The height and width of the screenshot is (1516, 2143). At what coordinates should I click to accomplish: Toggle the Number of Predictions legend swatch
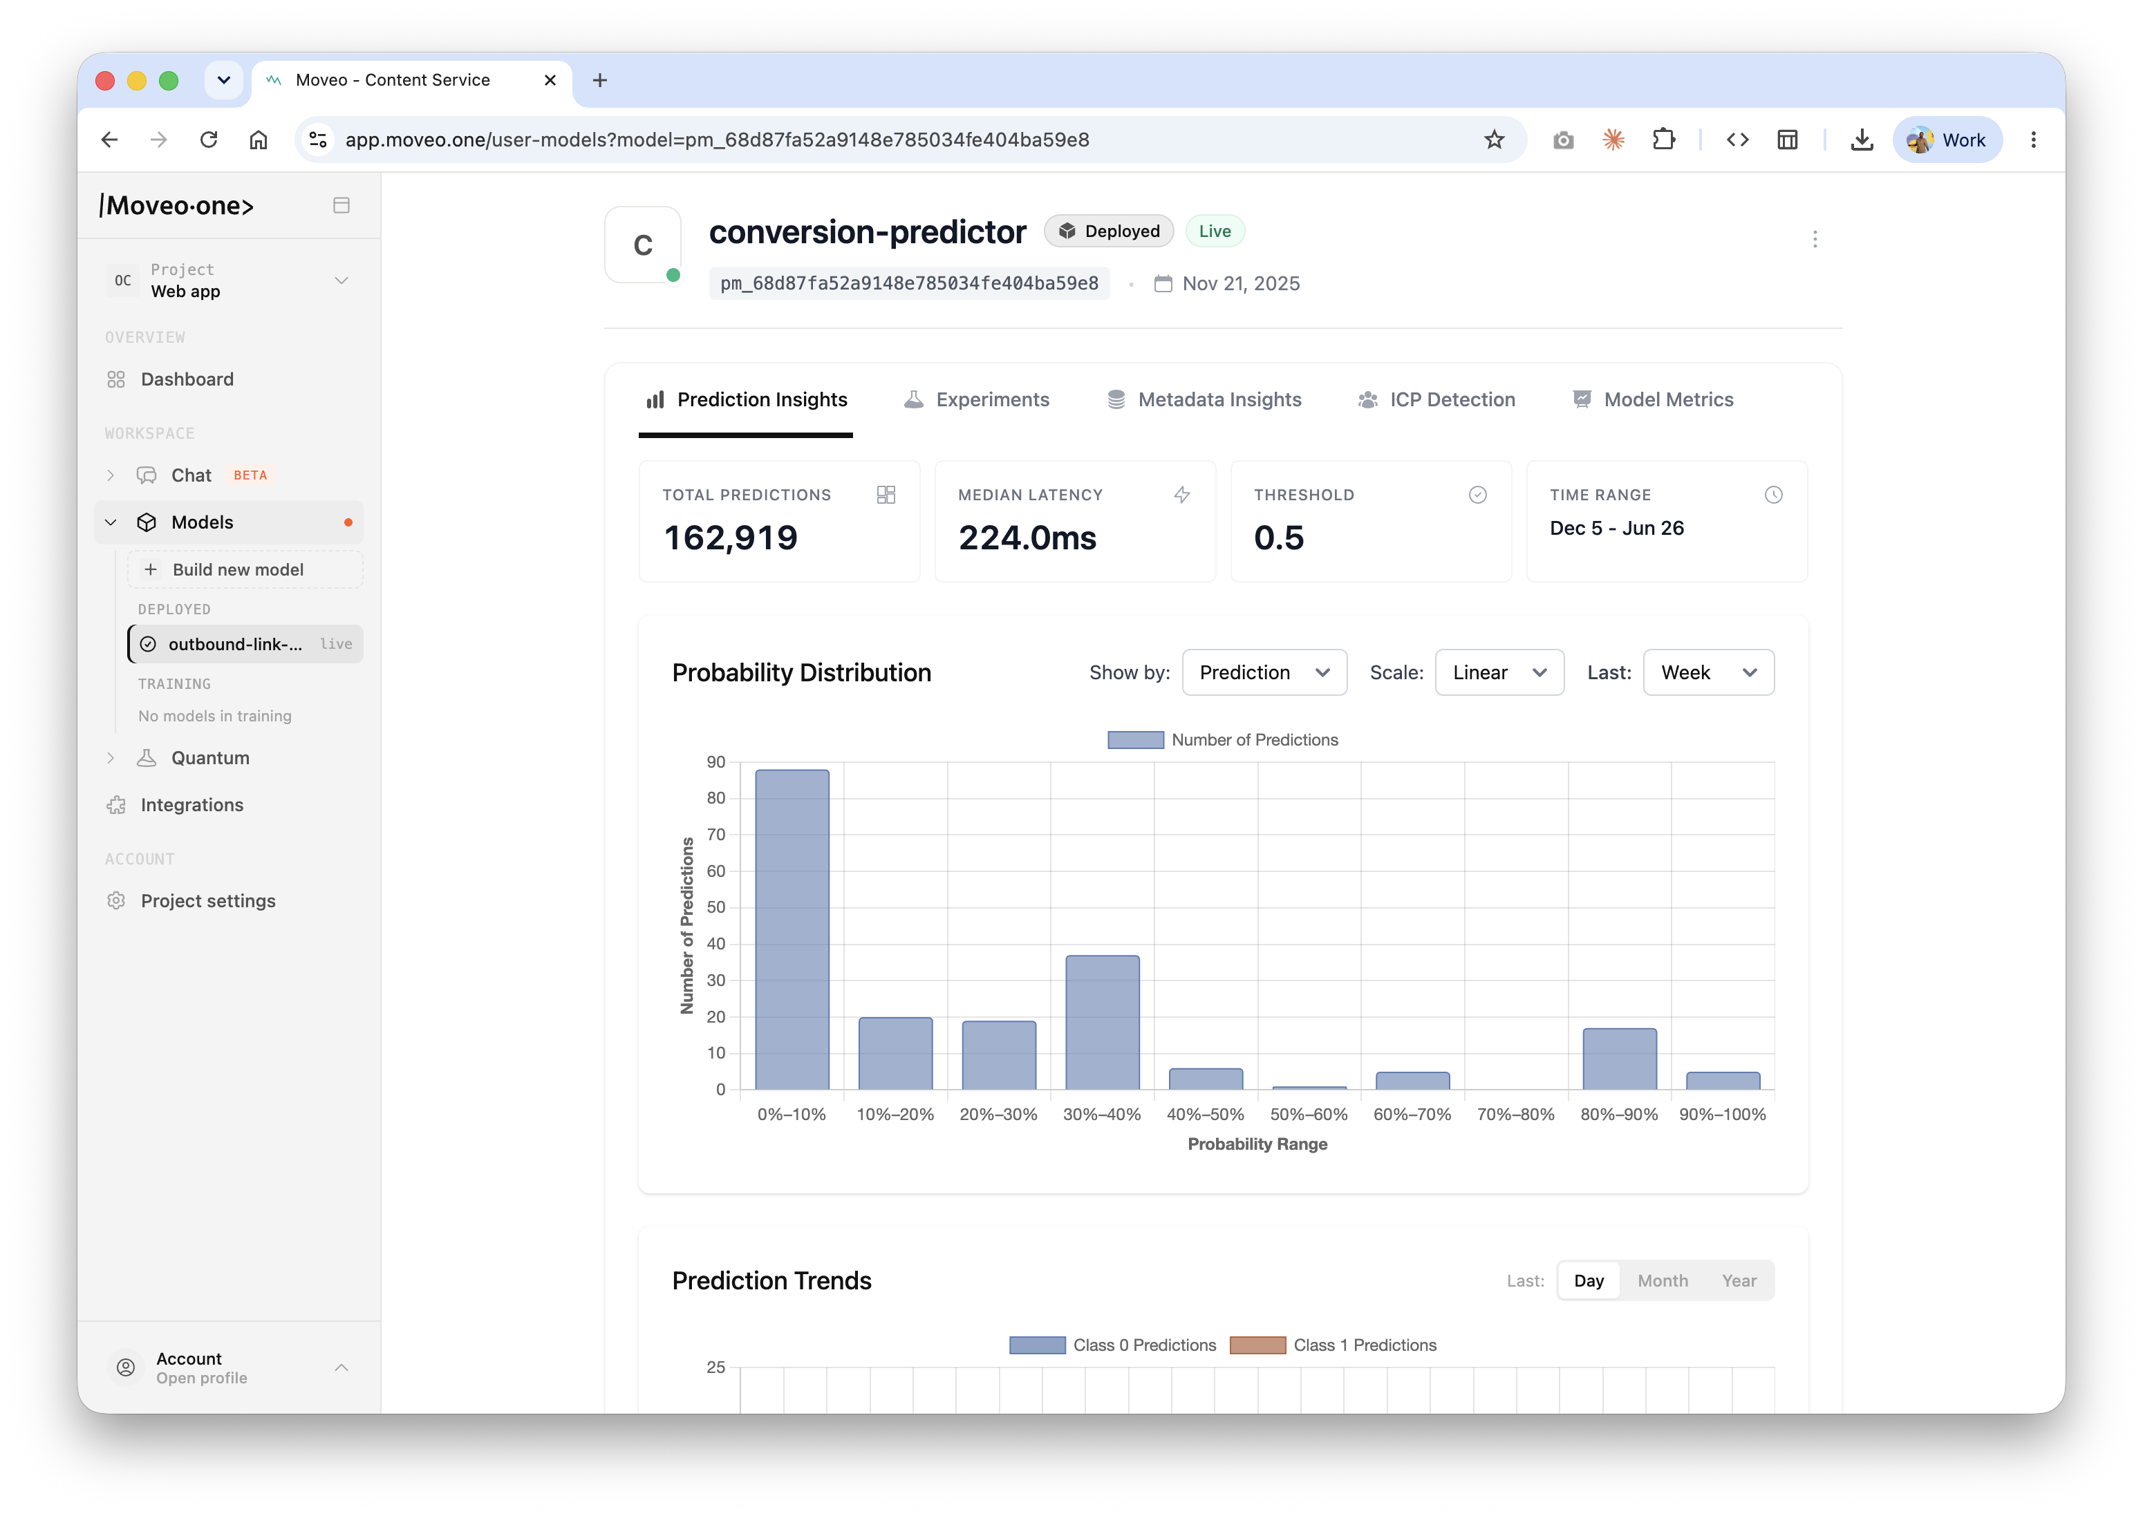pos(1136,740)
